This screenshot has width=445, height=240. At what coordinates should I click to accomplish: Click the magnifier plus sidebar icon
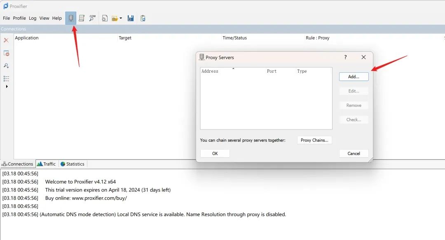click(x=6, y=66)
